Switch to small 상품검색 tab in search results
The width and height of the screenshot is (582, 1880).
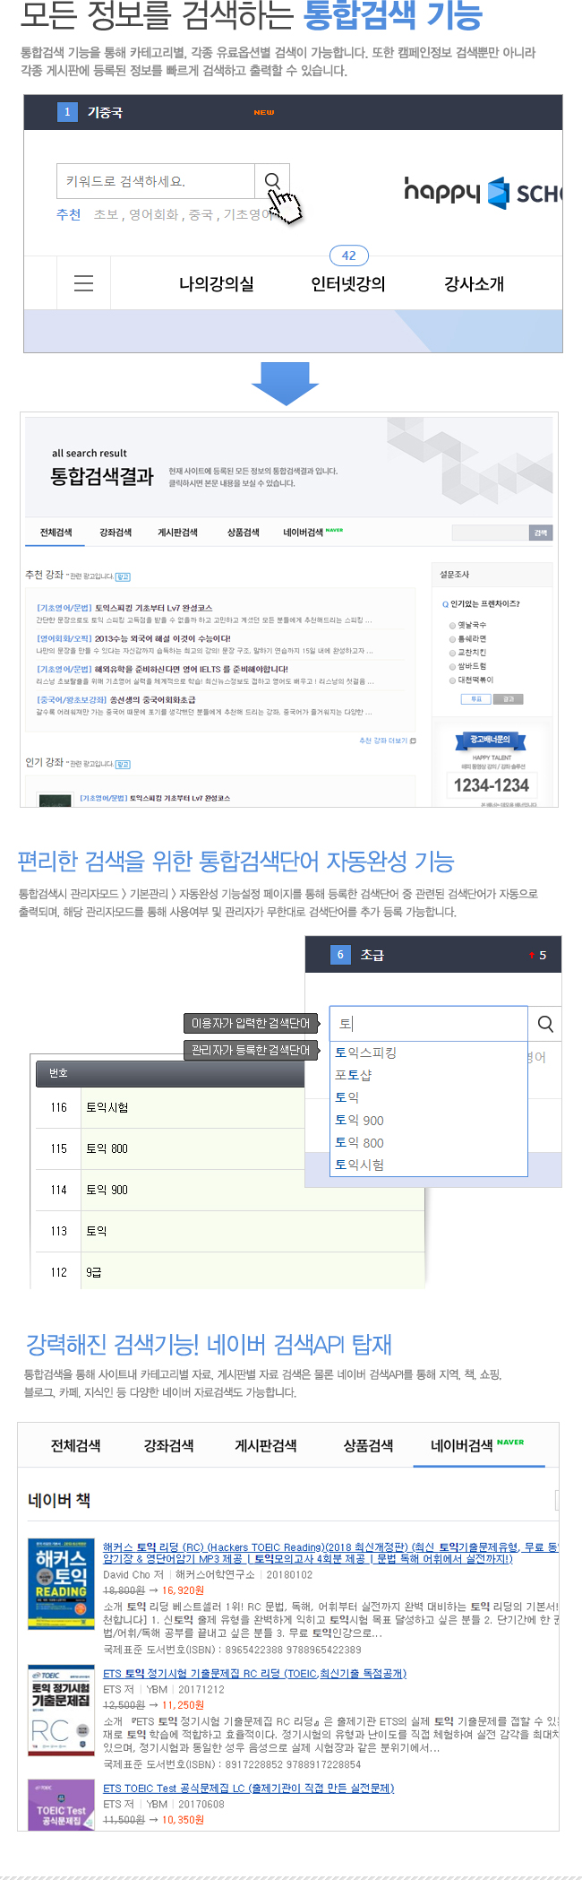click(x=243, y=533)
